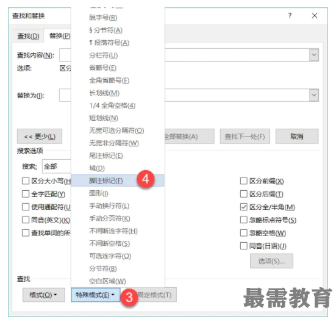Screen dimensions: 336x322
Task: Select 脱字号(R) from the special format menu
Action: [x=118, y=18]
